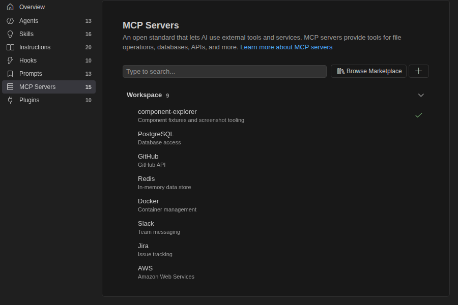
Task: Click the Prompts bookmark icon
Action: pyautogui.click(x=10, y=74)
